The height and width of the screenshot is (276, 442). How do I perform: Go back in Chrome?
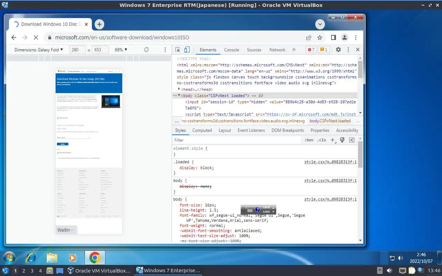coord(14,38)
